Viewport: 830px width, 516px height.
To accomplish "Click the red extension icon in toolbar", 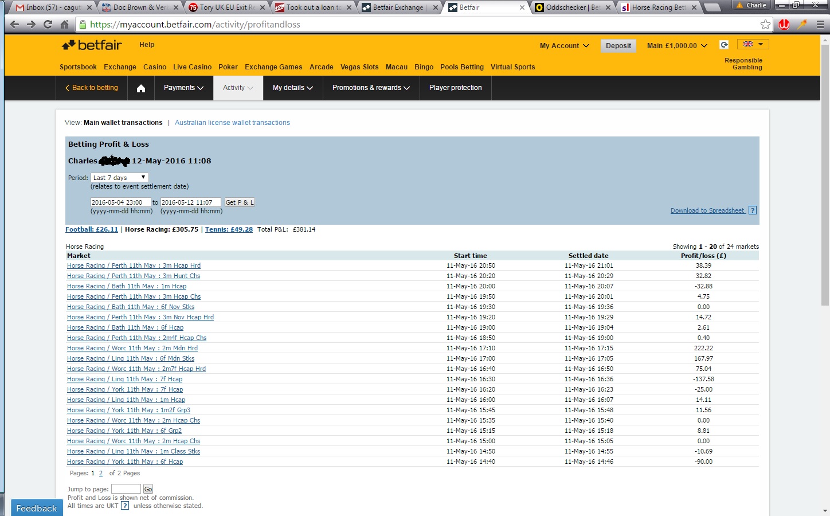I will (x=784, y=25).
